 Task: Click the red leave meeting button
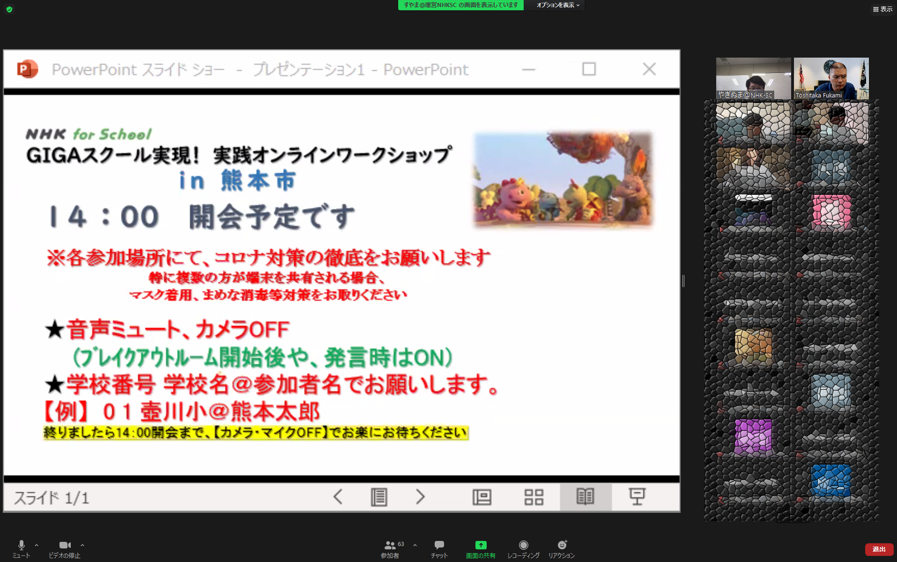[879, 549]
